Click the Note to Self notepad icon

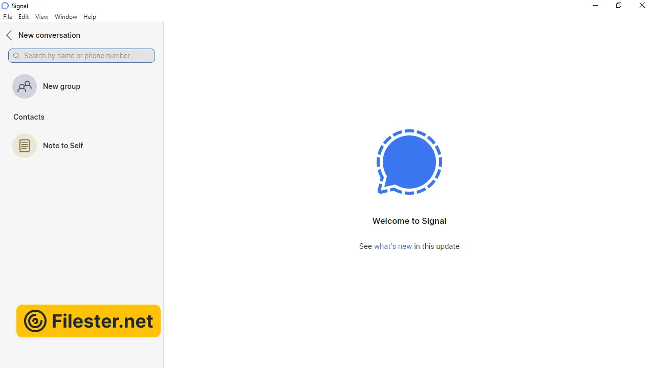click(x=25, y=146)
